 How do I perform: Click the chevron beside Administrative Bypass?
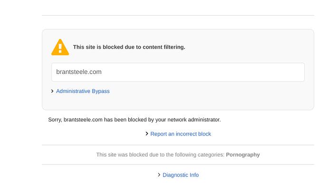52,91
